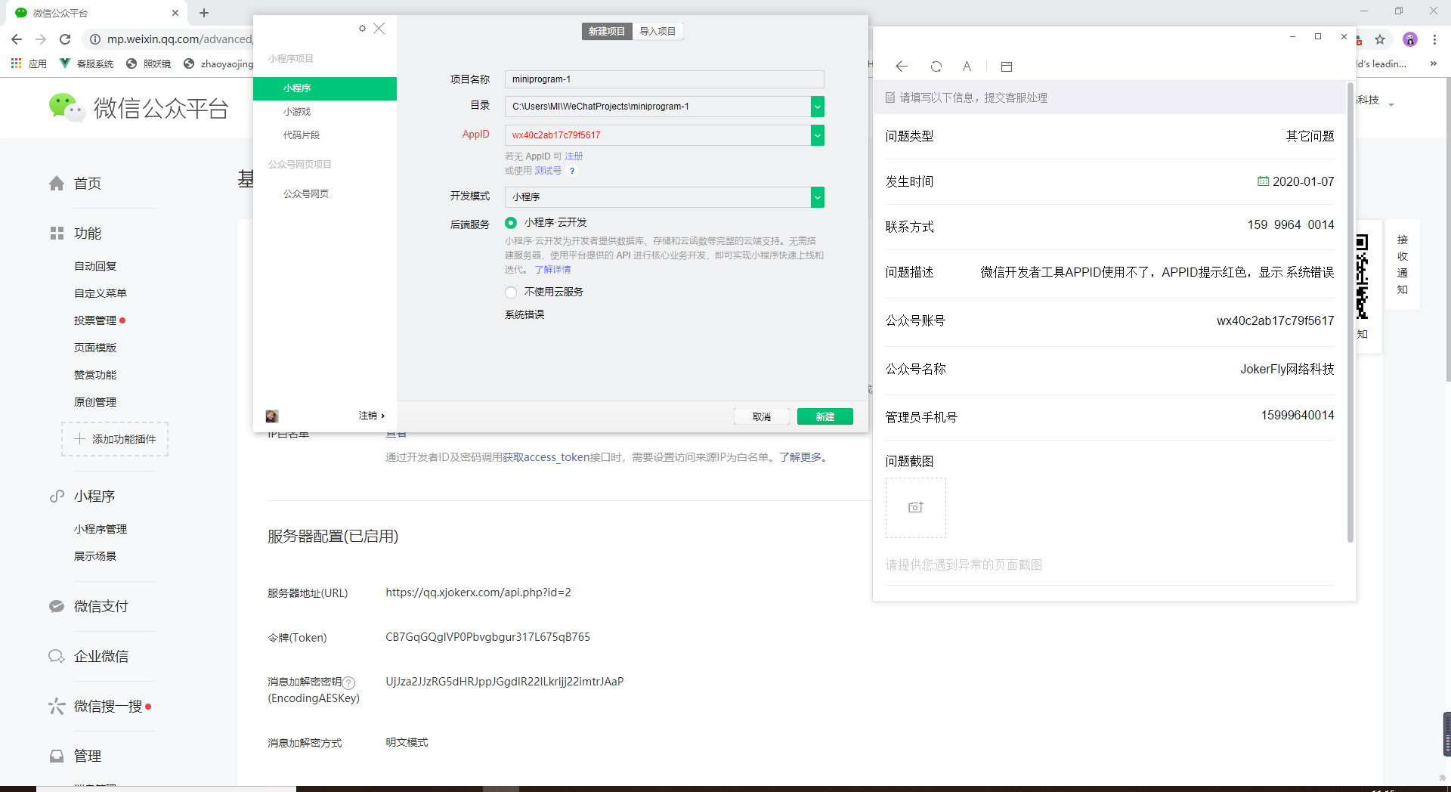The image size is (1451, 792).
Task: Open the Chrome three-dot menu
Action: [1434, 39]
